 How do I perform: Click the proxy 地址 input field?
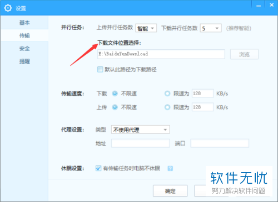coord(140,143)
